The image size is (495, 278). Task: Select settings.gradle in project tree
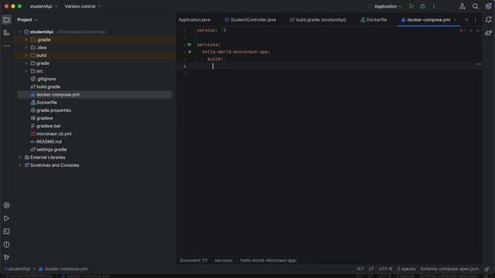[52, 149]
